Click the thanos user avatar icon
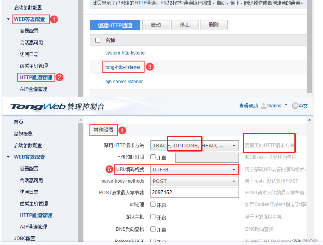 [x=263, y=106]
